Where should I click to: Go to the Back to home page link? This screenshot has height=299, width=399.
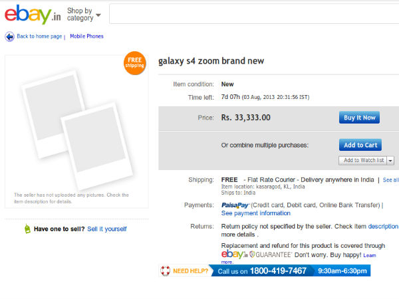click(39, 37)
